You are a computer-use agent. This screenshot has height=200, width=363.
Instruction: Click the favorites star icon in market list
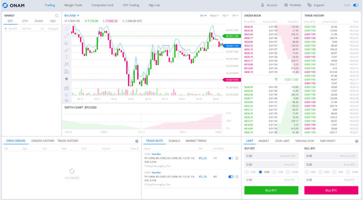6,29
